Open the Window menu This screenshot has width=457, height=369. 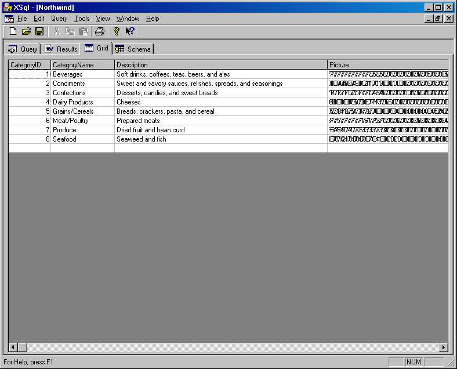click(128, 19)
